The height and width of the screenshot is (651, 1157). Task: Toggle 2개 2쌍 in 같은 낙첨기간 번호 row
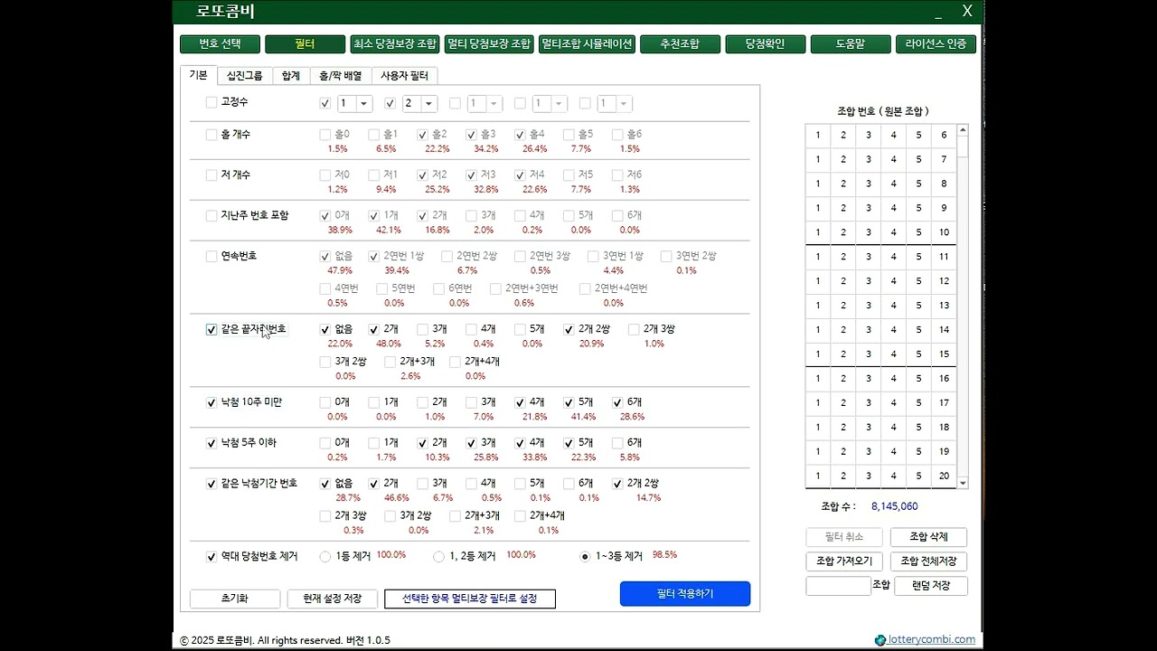click(617, 485)
